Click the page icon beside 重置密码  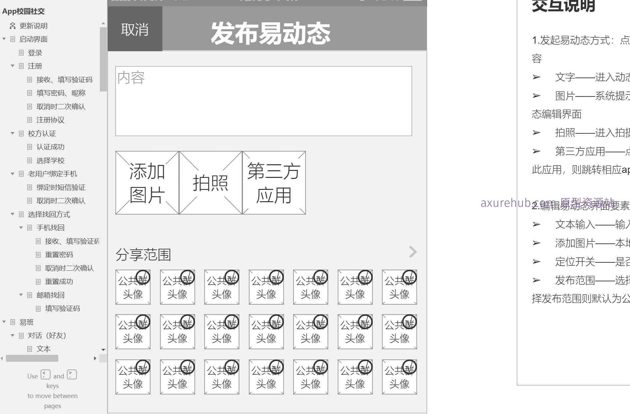pyautogui.click(x=38, y=254)
